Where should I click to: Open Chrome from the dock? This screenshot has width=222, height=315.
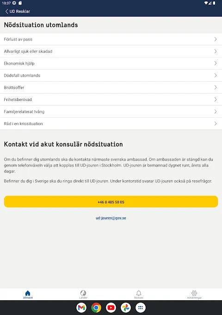(96, 308)
